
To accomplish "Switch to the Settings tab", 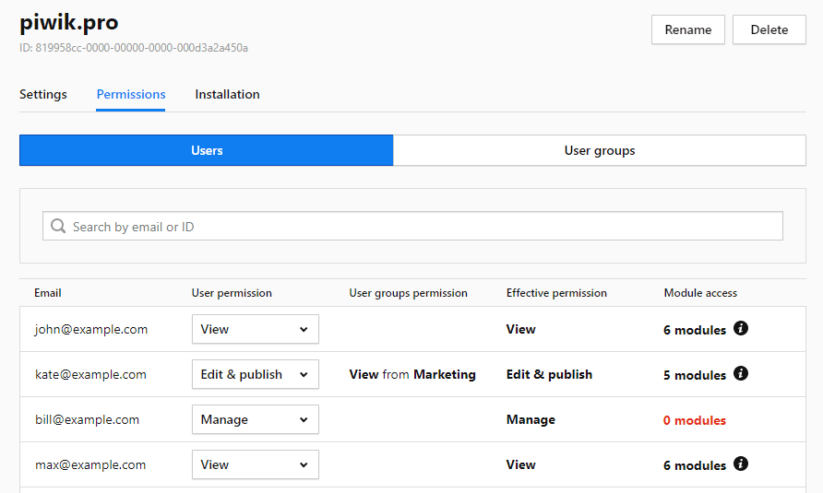I will pyautogui.click(x=43, y=94).
